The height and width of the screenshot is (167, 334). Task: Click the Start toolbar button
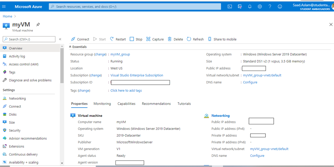99,39
